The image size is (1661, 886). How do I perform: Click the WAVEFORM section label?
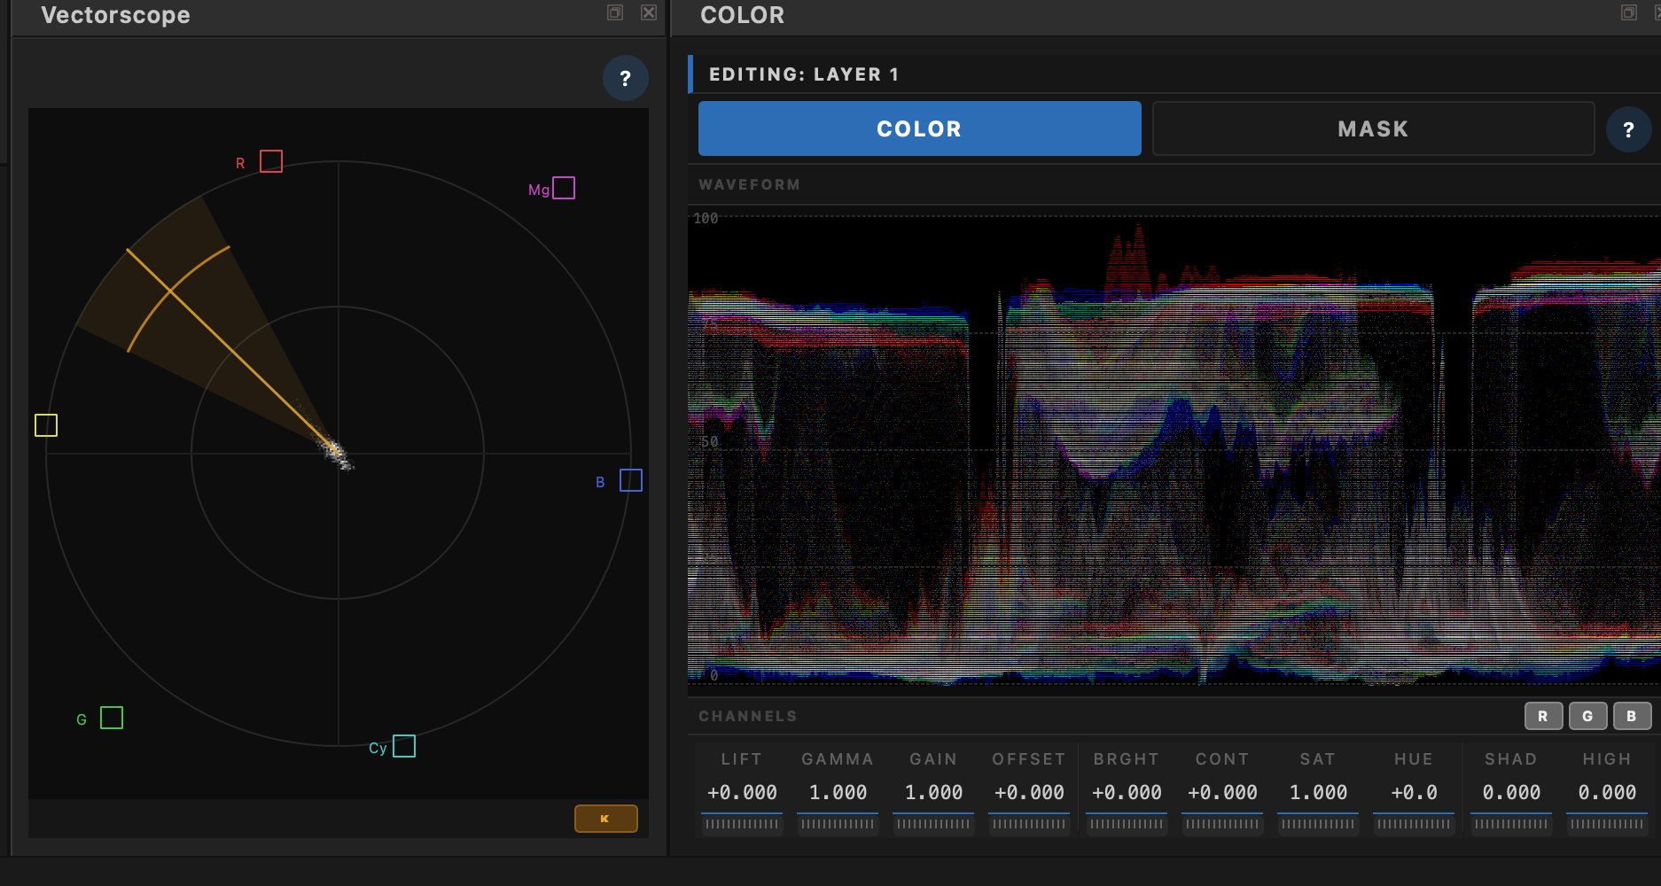[x=749, y=184]
